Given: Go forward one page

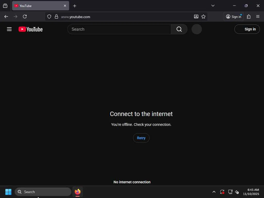Looking at the screenshot, I should tap(15, 16).
